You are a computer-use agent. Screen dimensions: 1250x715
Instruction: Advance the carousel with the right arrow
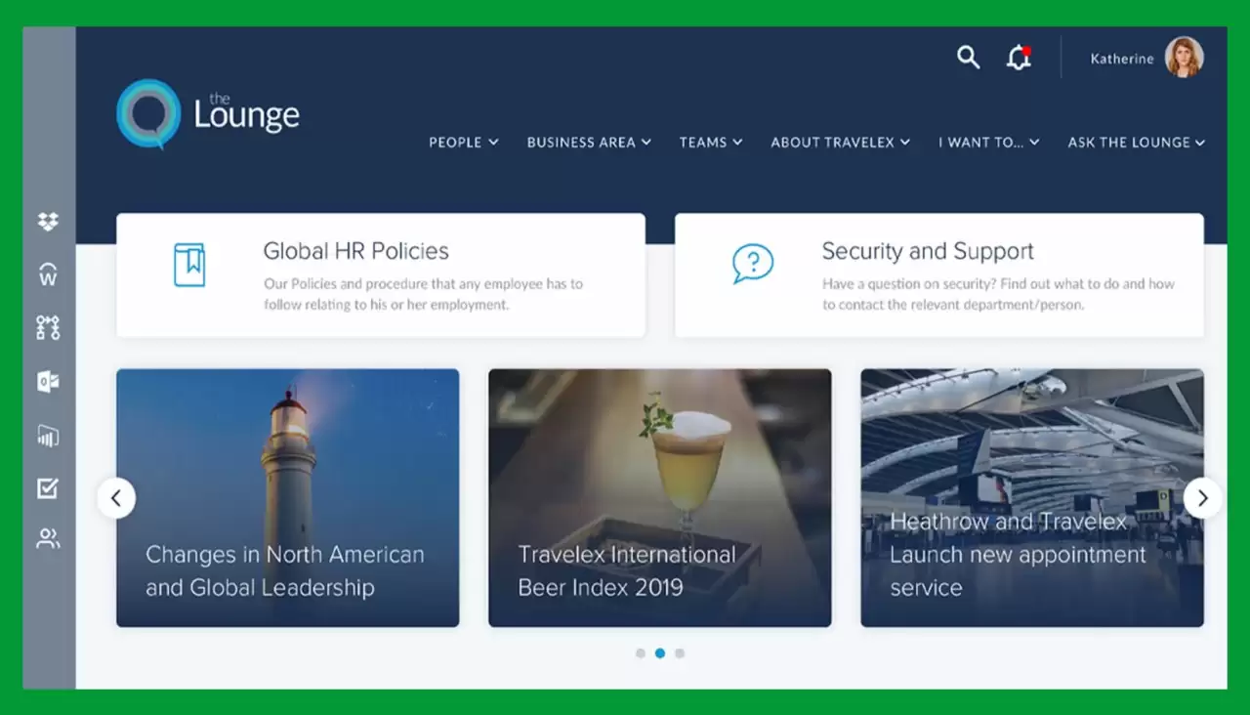1203,498
